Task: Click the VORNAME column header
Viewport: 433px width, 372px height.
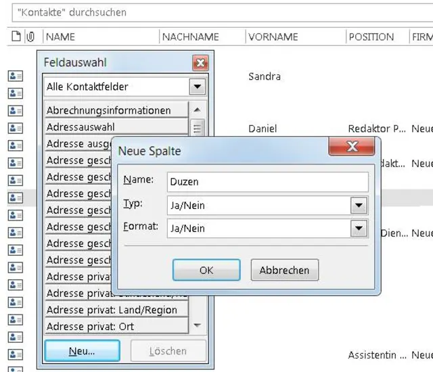Action: [296, 37]
